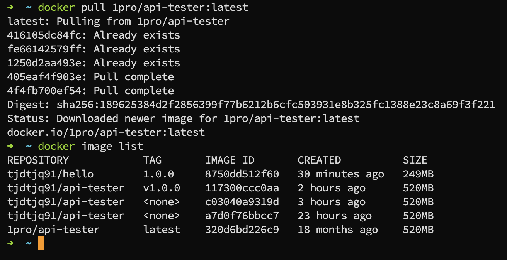Viewport: 507px width, 260px height.
Task: Click the IMAGE ID column header
Action: (230, 160)
